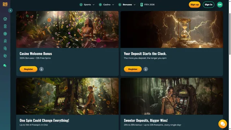Click the Casino Welcome Bonus heading
Screen dimensions: 231x130
tap(36, 54)
